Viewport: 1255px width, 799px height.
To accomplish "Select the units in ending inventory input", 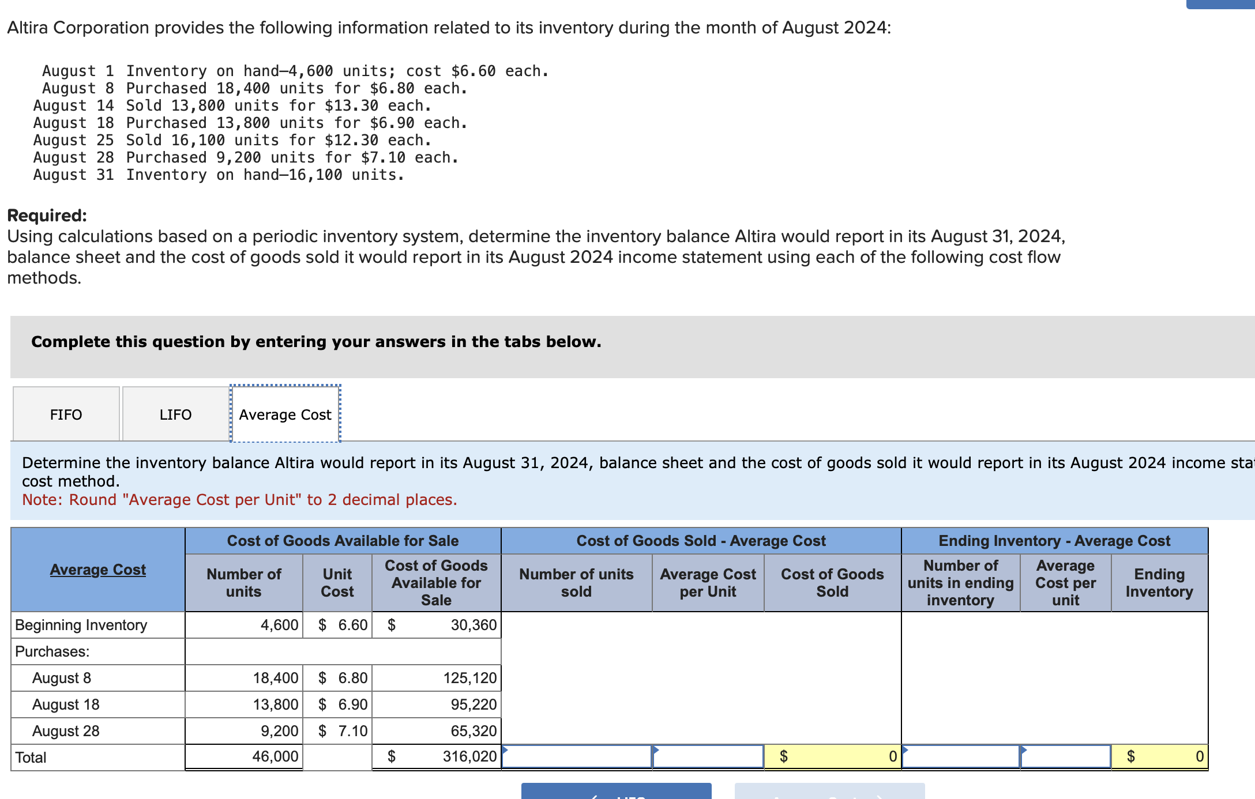I will [961, 756].
